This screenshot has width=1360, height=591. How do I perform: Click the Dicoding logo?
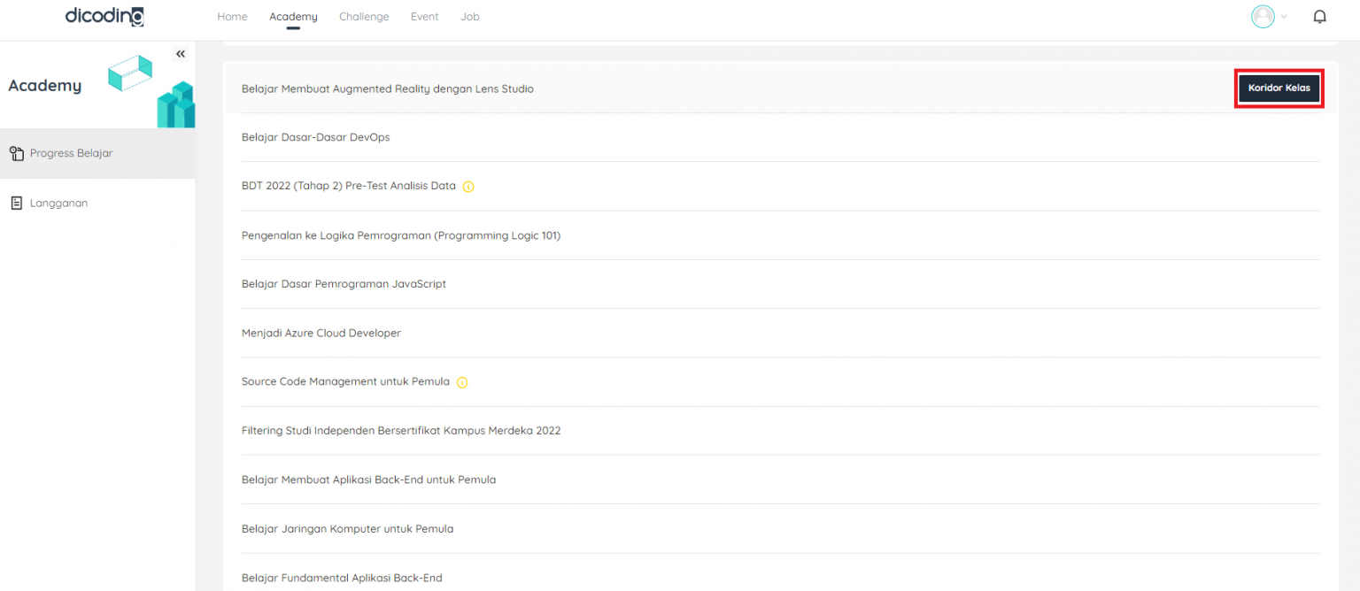click(104, 16)
